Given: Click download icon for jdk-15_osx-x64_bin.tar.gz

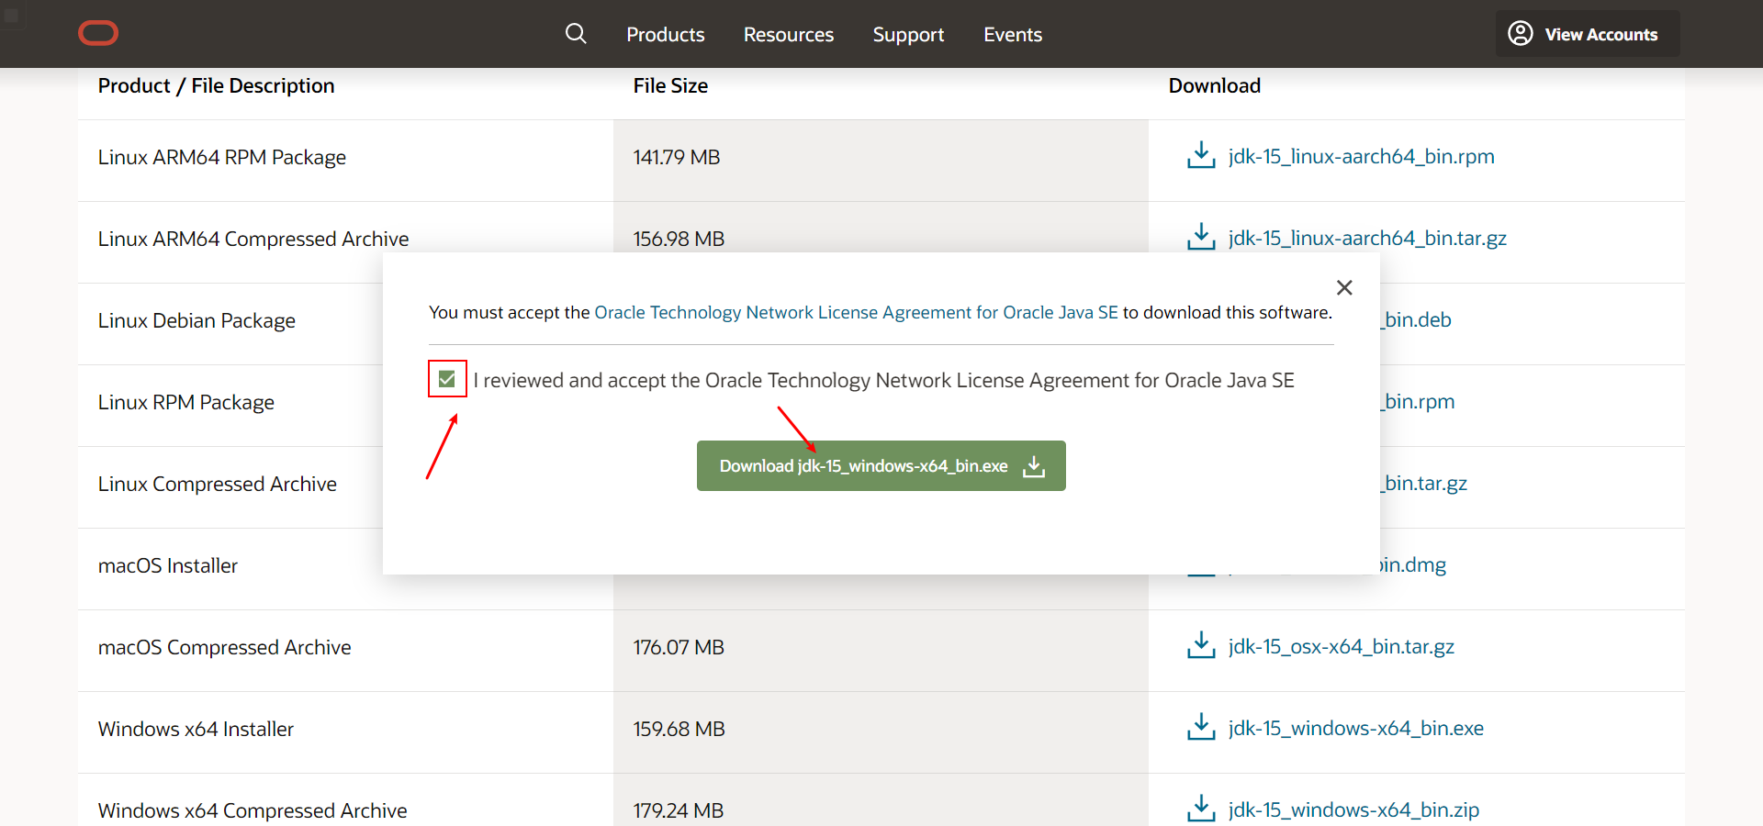Looking at the screenshot, I should pyautogui.click(x=1201, y=645).
